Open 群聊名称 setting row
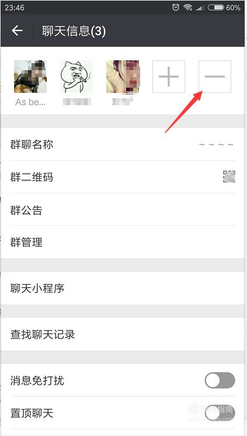This screenshot has width=247, height=436. point(123,144)
